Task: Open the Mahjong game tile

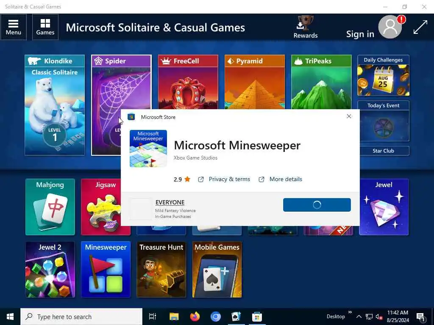Action: pyautogui.click(x=50, y=207)
